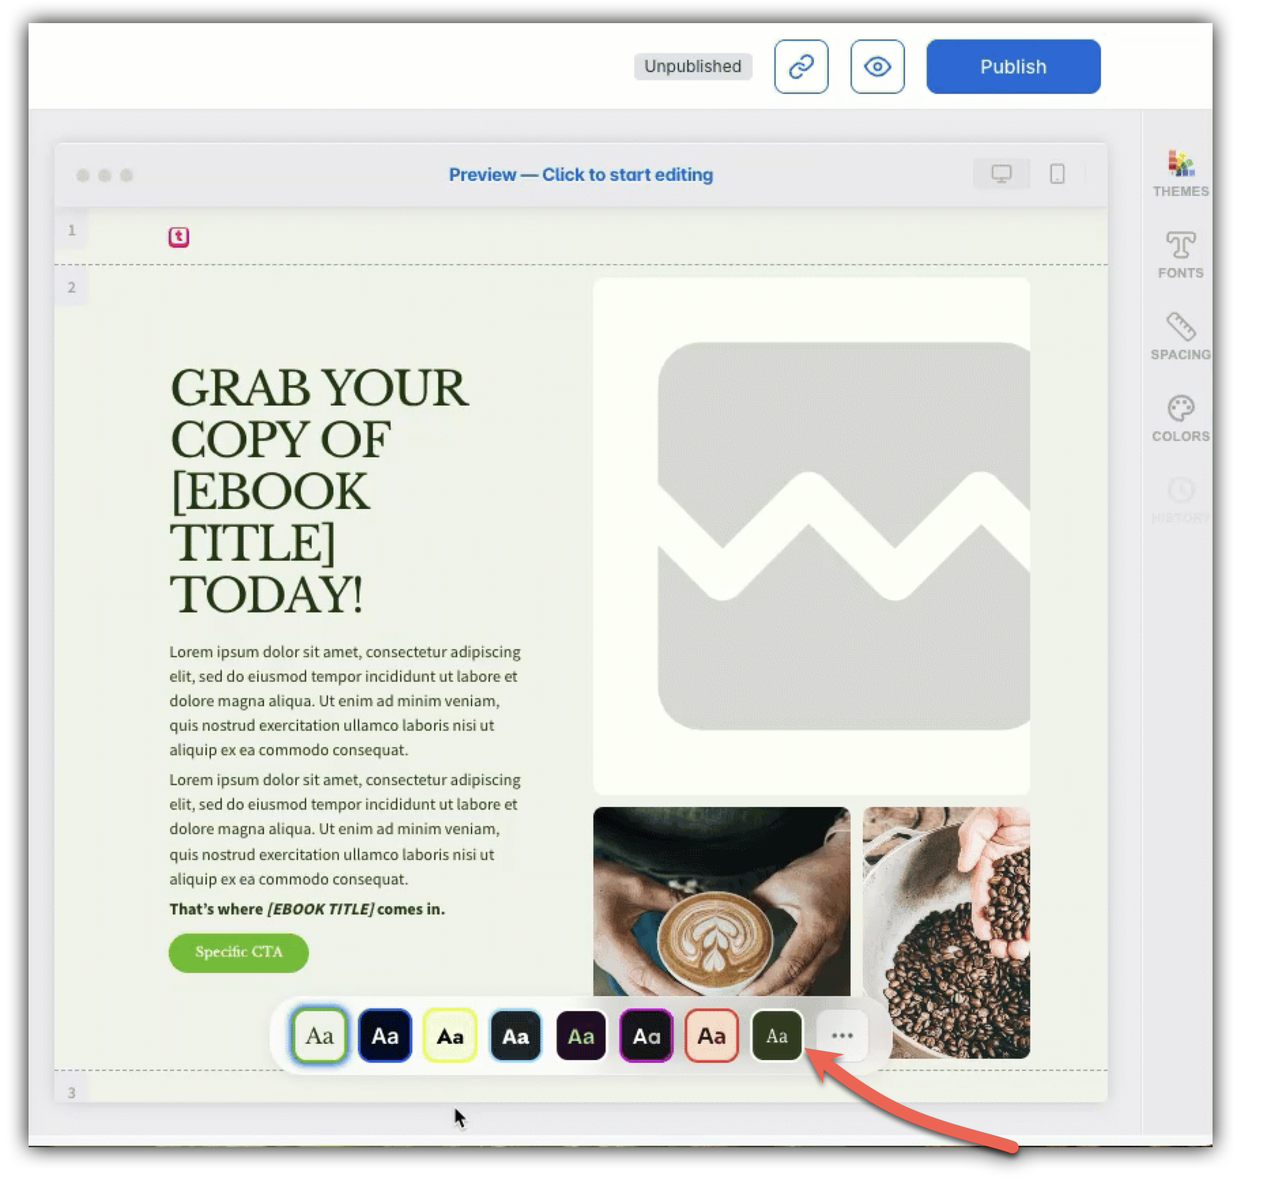This screenshot has width=1267, height=1188.
Task: Open the Colors panel
Action: click(x=1181, y=418)
